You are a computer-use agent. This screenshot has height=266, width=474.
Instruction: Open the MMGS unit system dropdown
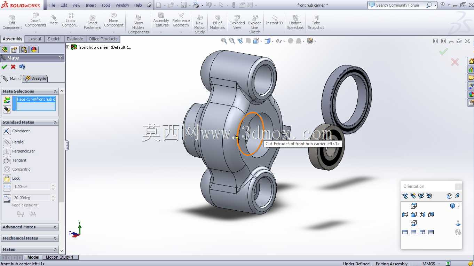439,264
